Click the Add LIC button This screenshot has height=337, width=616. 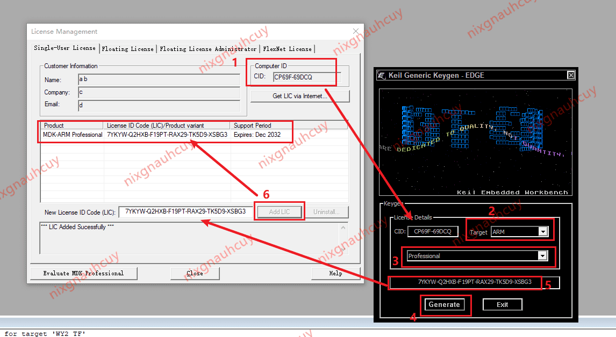point(280,212)
